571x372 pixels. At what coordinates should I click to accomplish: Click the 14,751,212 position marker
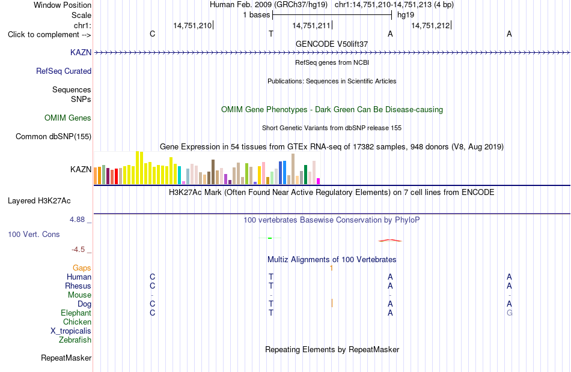[x=431, y=25]
